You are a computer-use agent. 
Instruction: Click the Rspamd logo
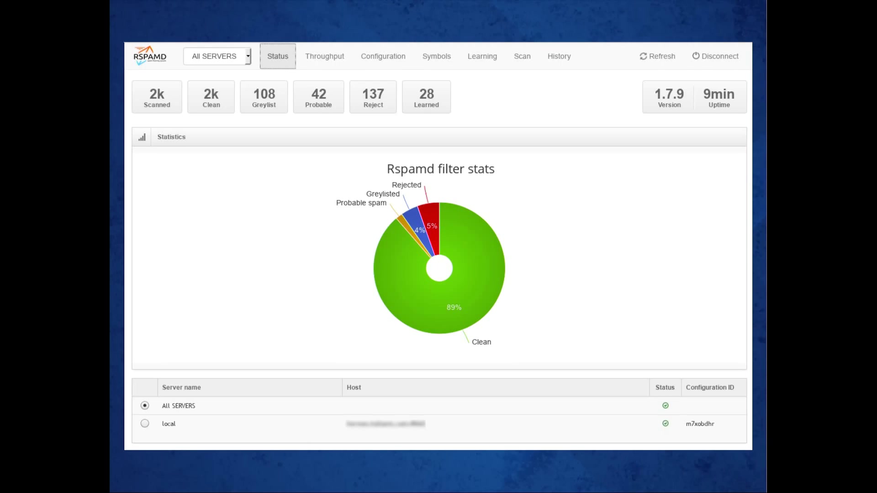pos(150,56)
